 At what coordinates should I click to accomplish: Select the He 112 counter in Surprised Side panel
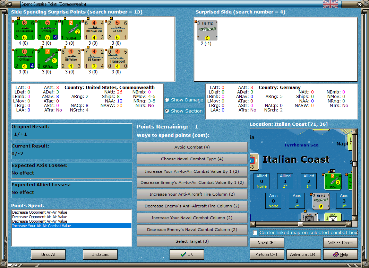click(207, 30)
